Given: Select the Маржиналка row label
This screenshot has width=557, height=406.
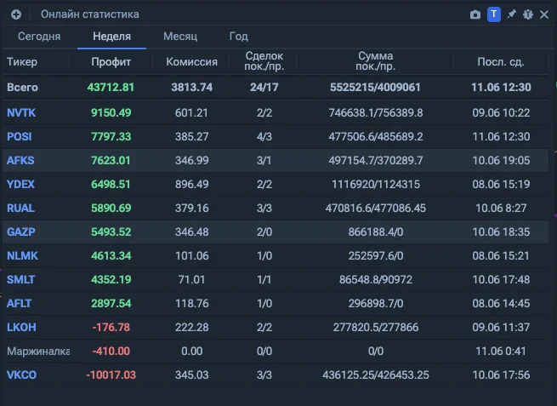Looking at the screenshot, I should click(x=38, y=352).
